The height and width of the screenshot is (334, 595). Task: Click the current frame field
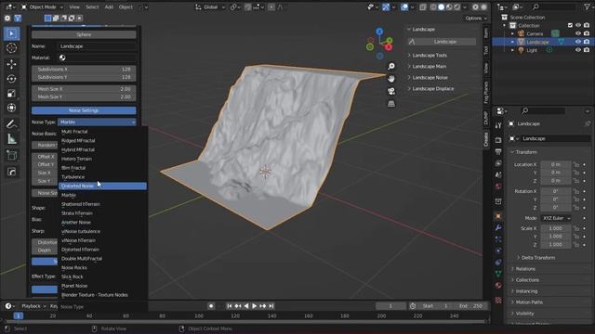point(390,306)
